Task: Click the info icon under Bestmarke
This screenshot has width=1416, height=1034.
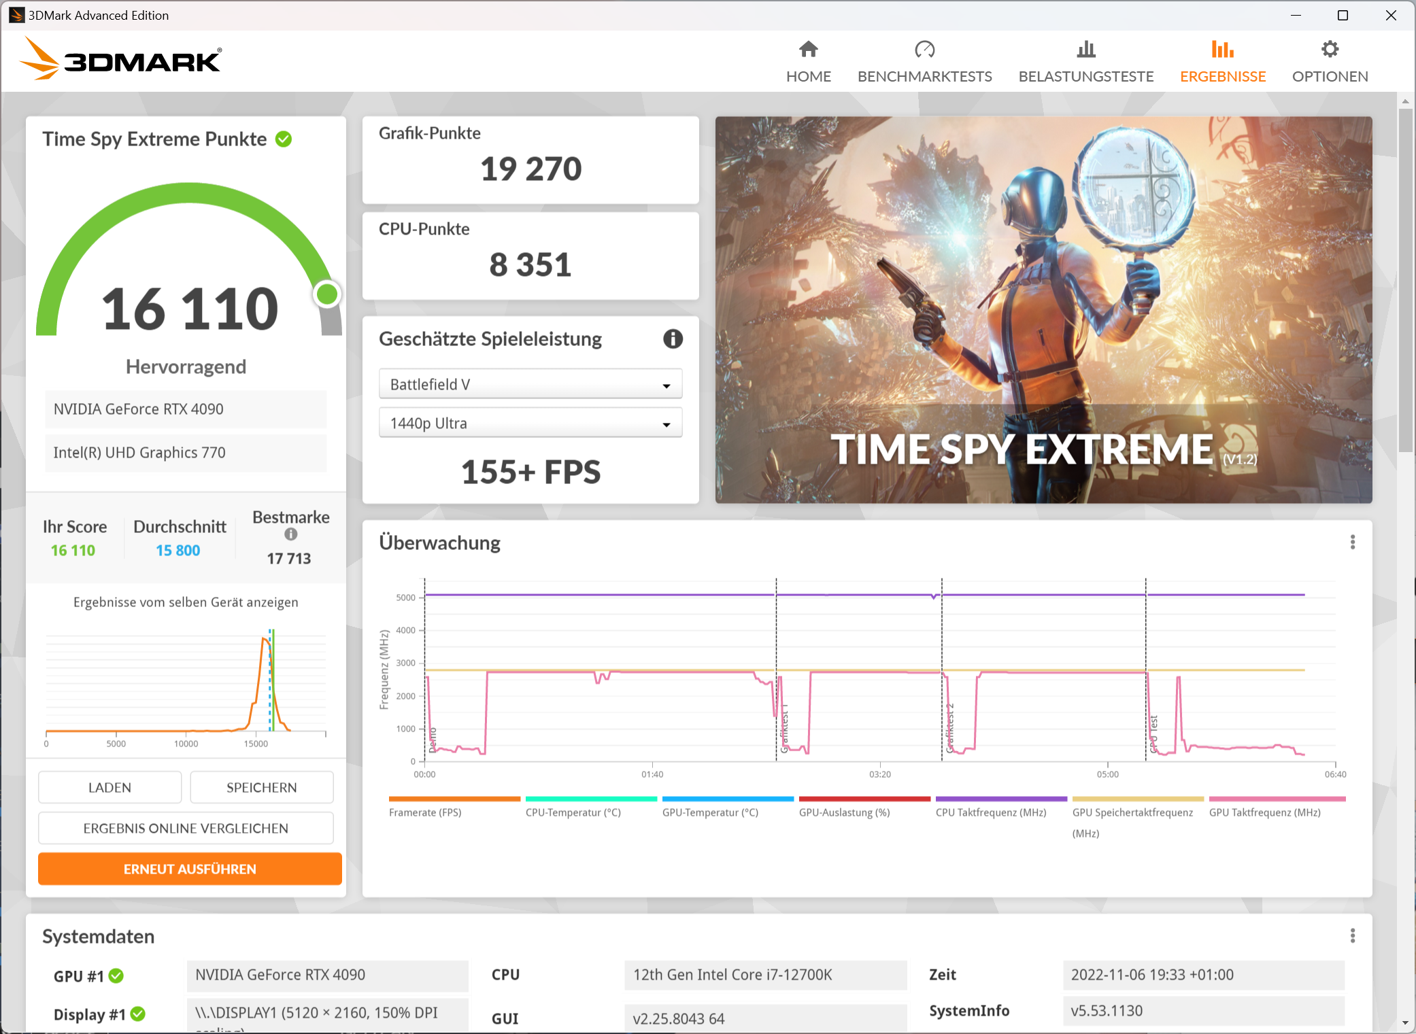Action: point(290,534)
